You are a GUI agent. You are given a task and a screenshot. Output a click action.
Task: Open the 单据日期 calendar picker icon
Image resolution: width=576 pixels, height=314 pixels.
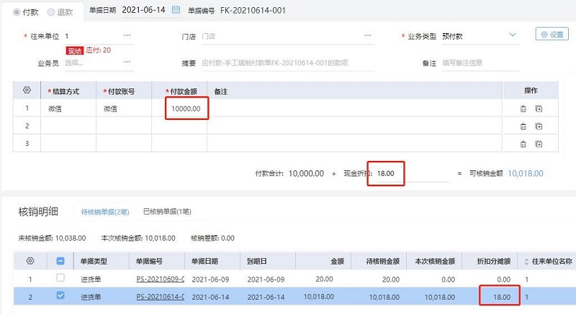tap(176, 11)
